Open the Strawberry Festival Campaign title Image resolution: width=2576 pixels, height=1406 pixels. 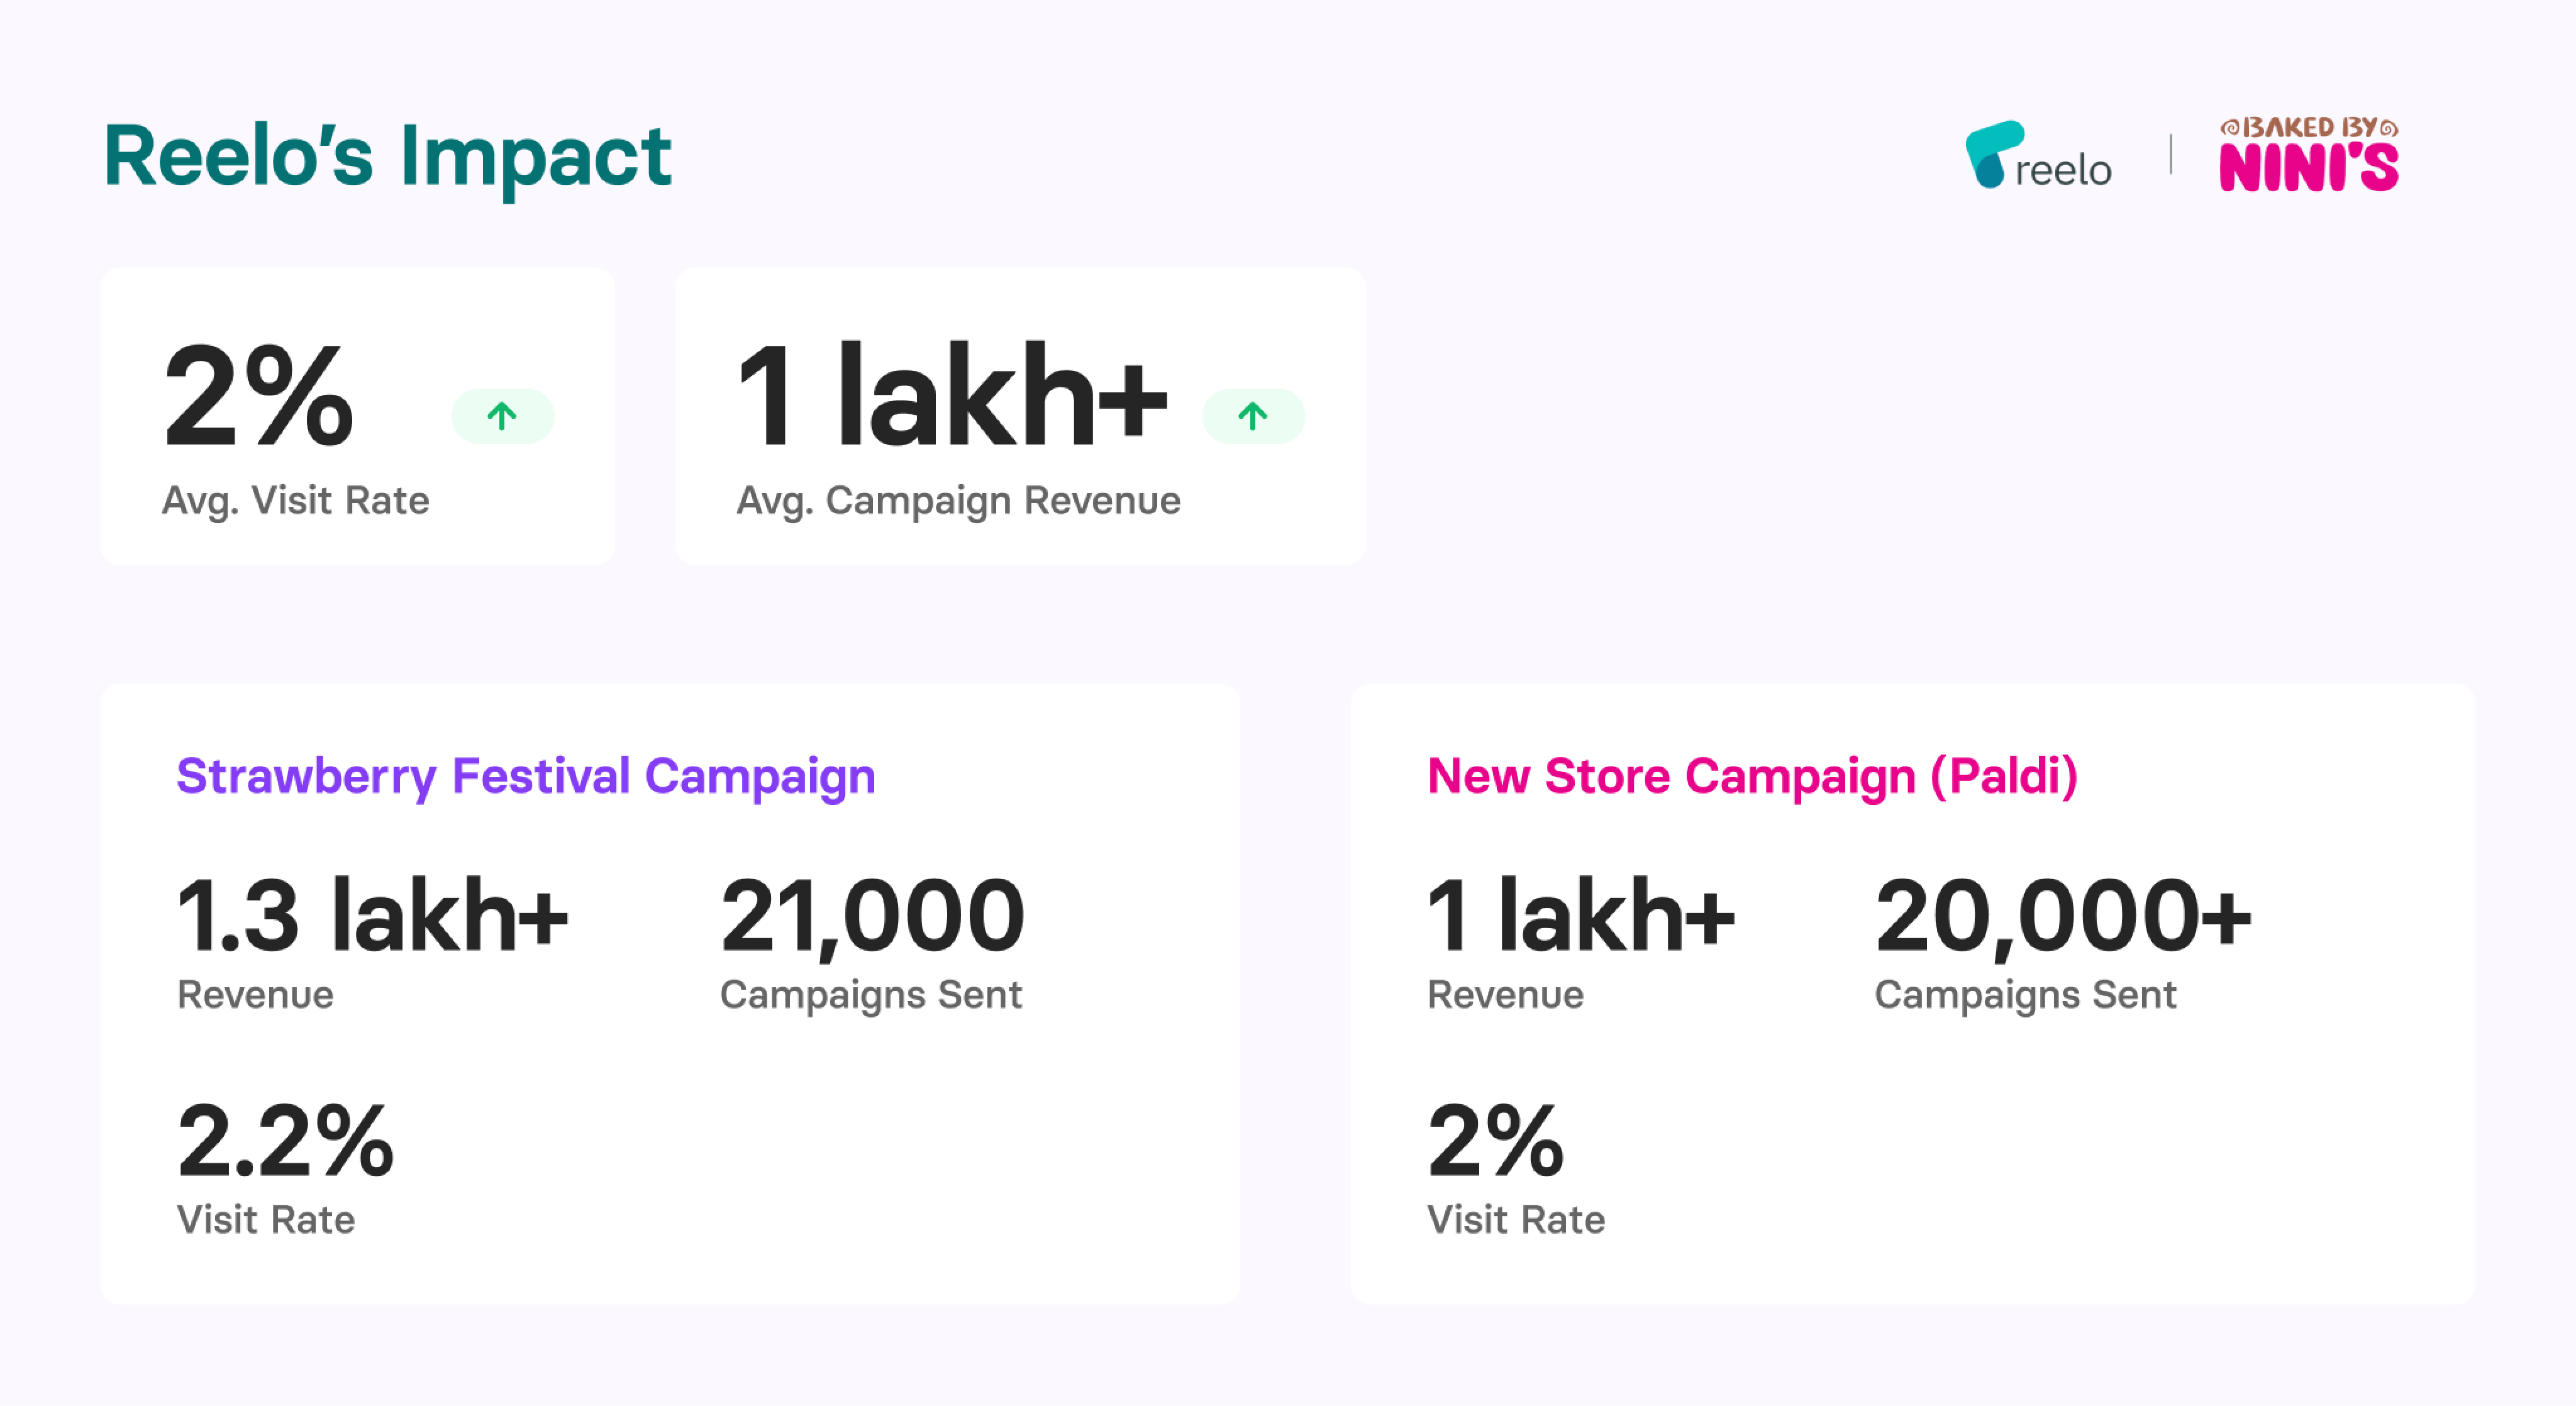(526, 777)
